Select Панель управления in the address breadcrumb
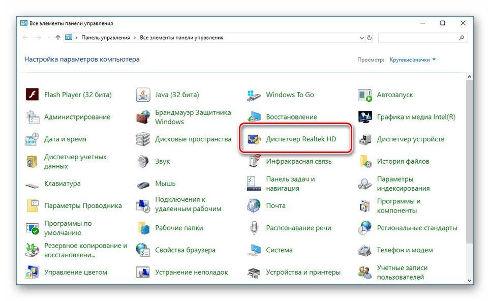The image size is (490, 301). [106, 38]
